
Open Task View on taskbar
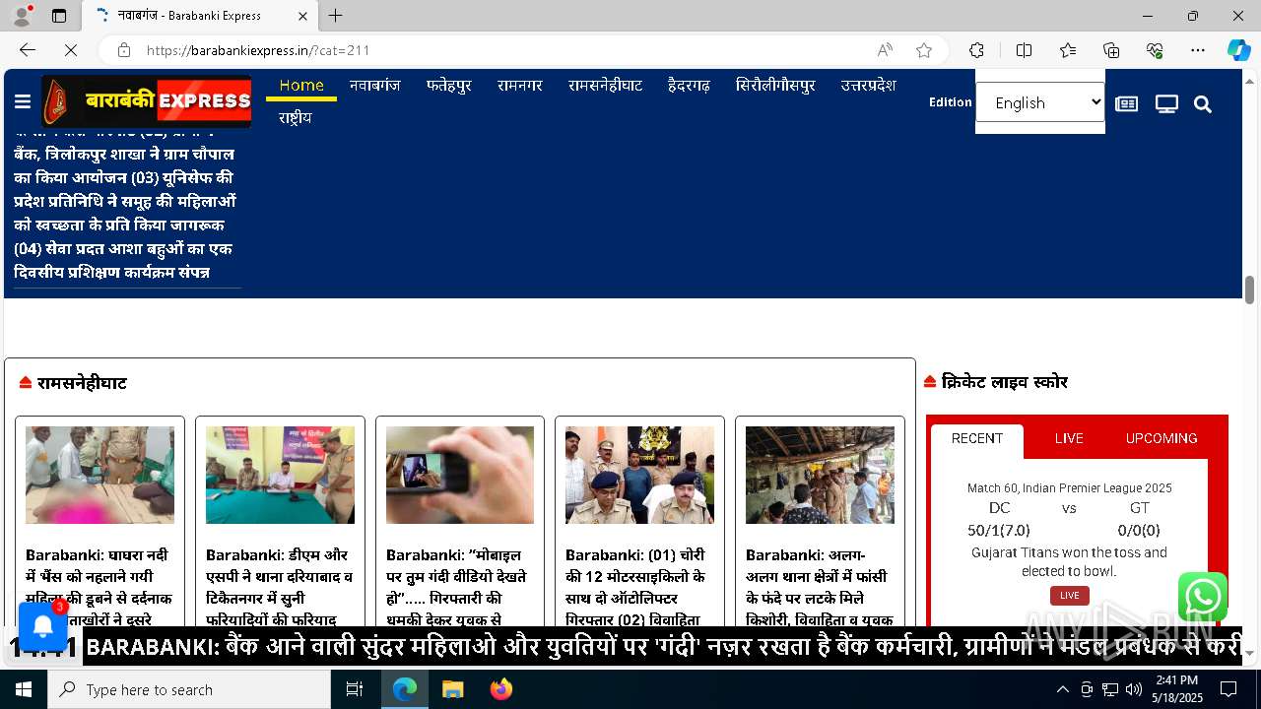[355, 689]
